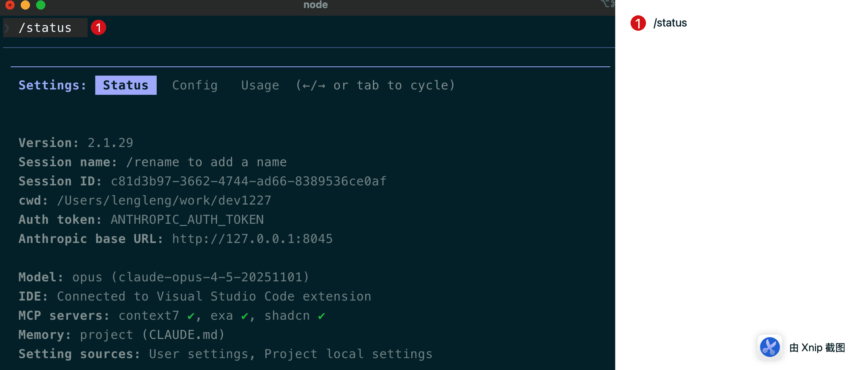Click the keyboard shortcut symbol in the title bar

tap(608, 4)
